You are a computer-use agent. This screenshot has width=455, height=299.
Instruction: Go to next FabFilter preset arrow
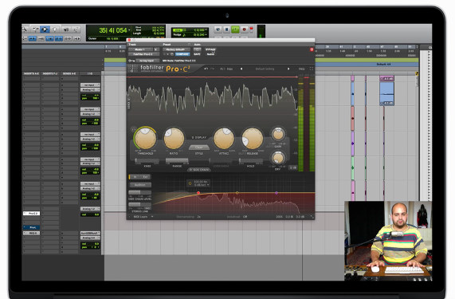pyautogui.click(x=288, y=69)
